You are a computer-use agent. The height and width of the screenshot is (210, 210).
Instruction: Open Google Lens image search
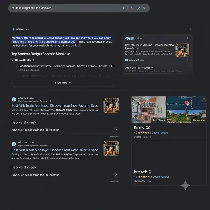[x=138, y=8]
